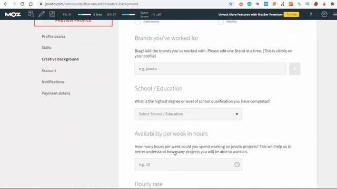This screenshot has height=189, width=337.
Task: Open Notifications settings
Action: [53, 82]
